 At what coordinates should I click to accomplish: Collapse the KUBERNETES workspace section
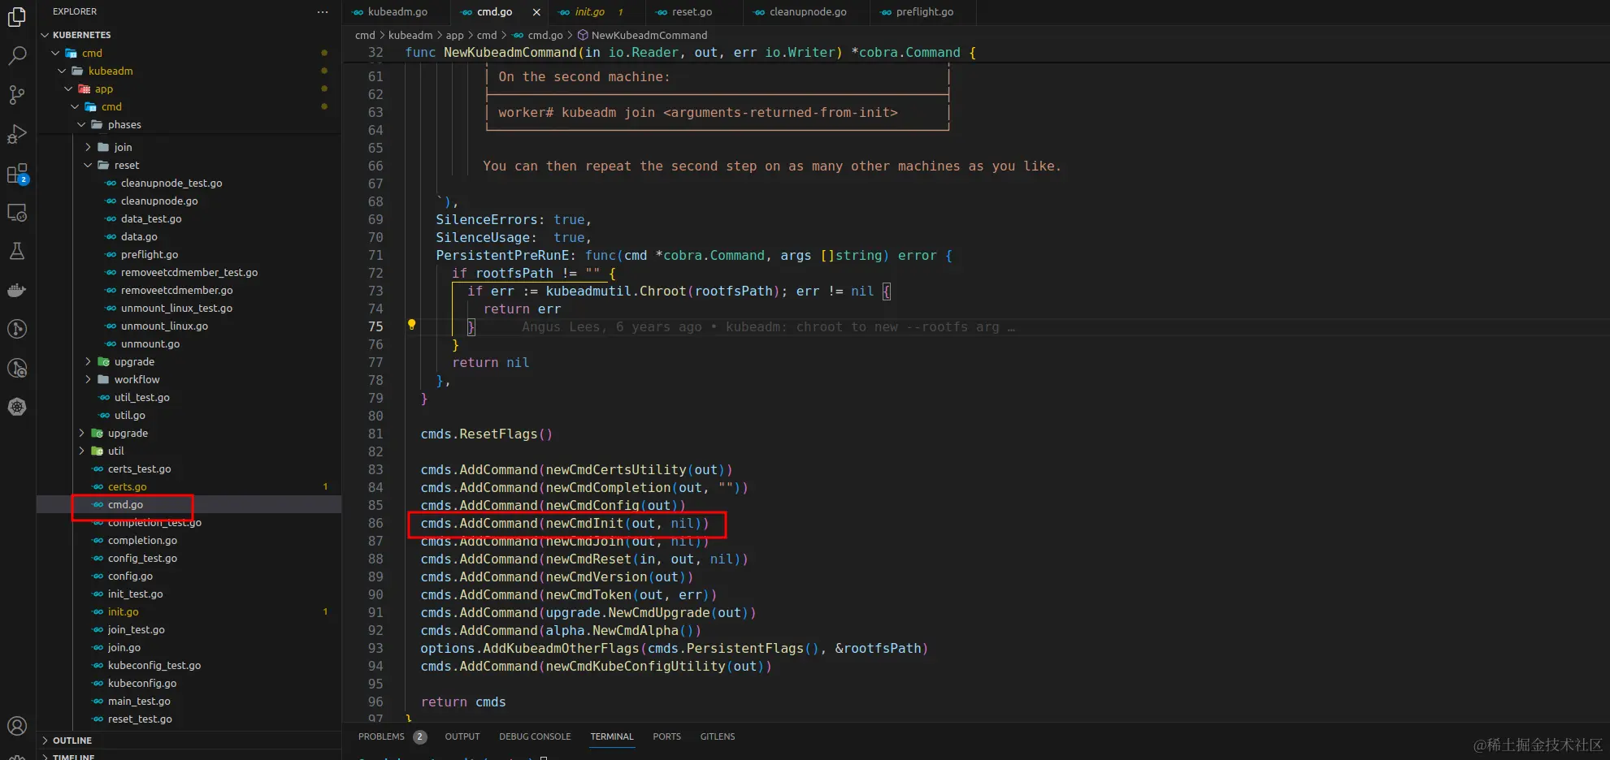(45, 35)
